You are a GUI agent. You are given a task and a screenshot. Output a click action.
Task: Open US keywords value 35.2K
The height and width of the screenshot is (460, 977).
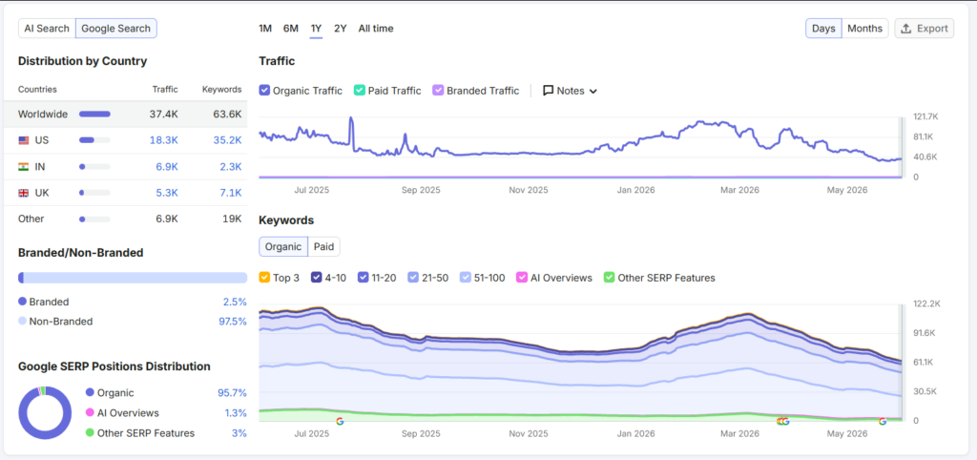[227, 140]
